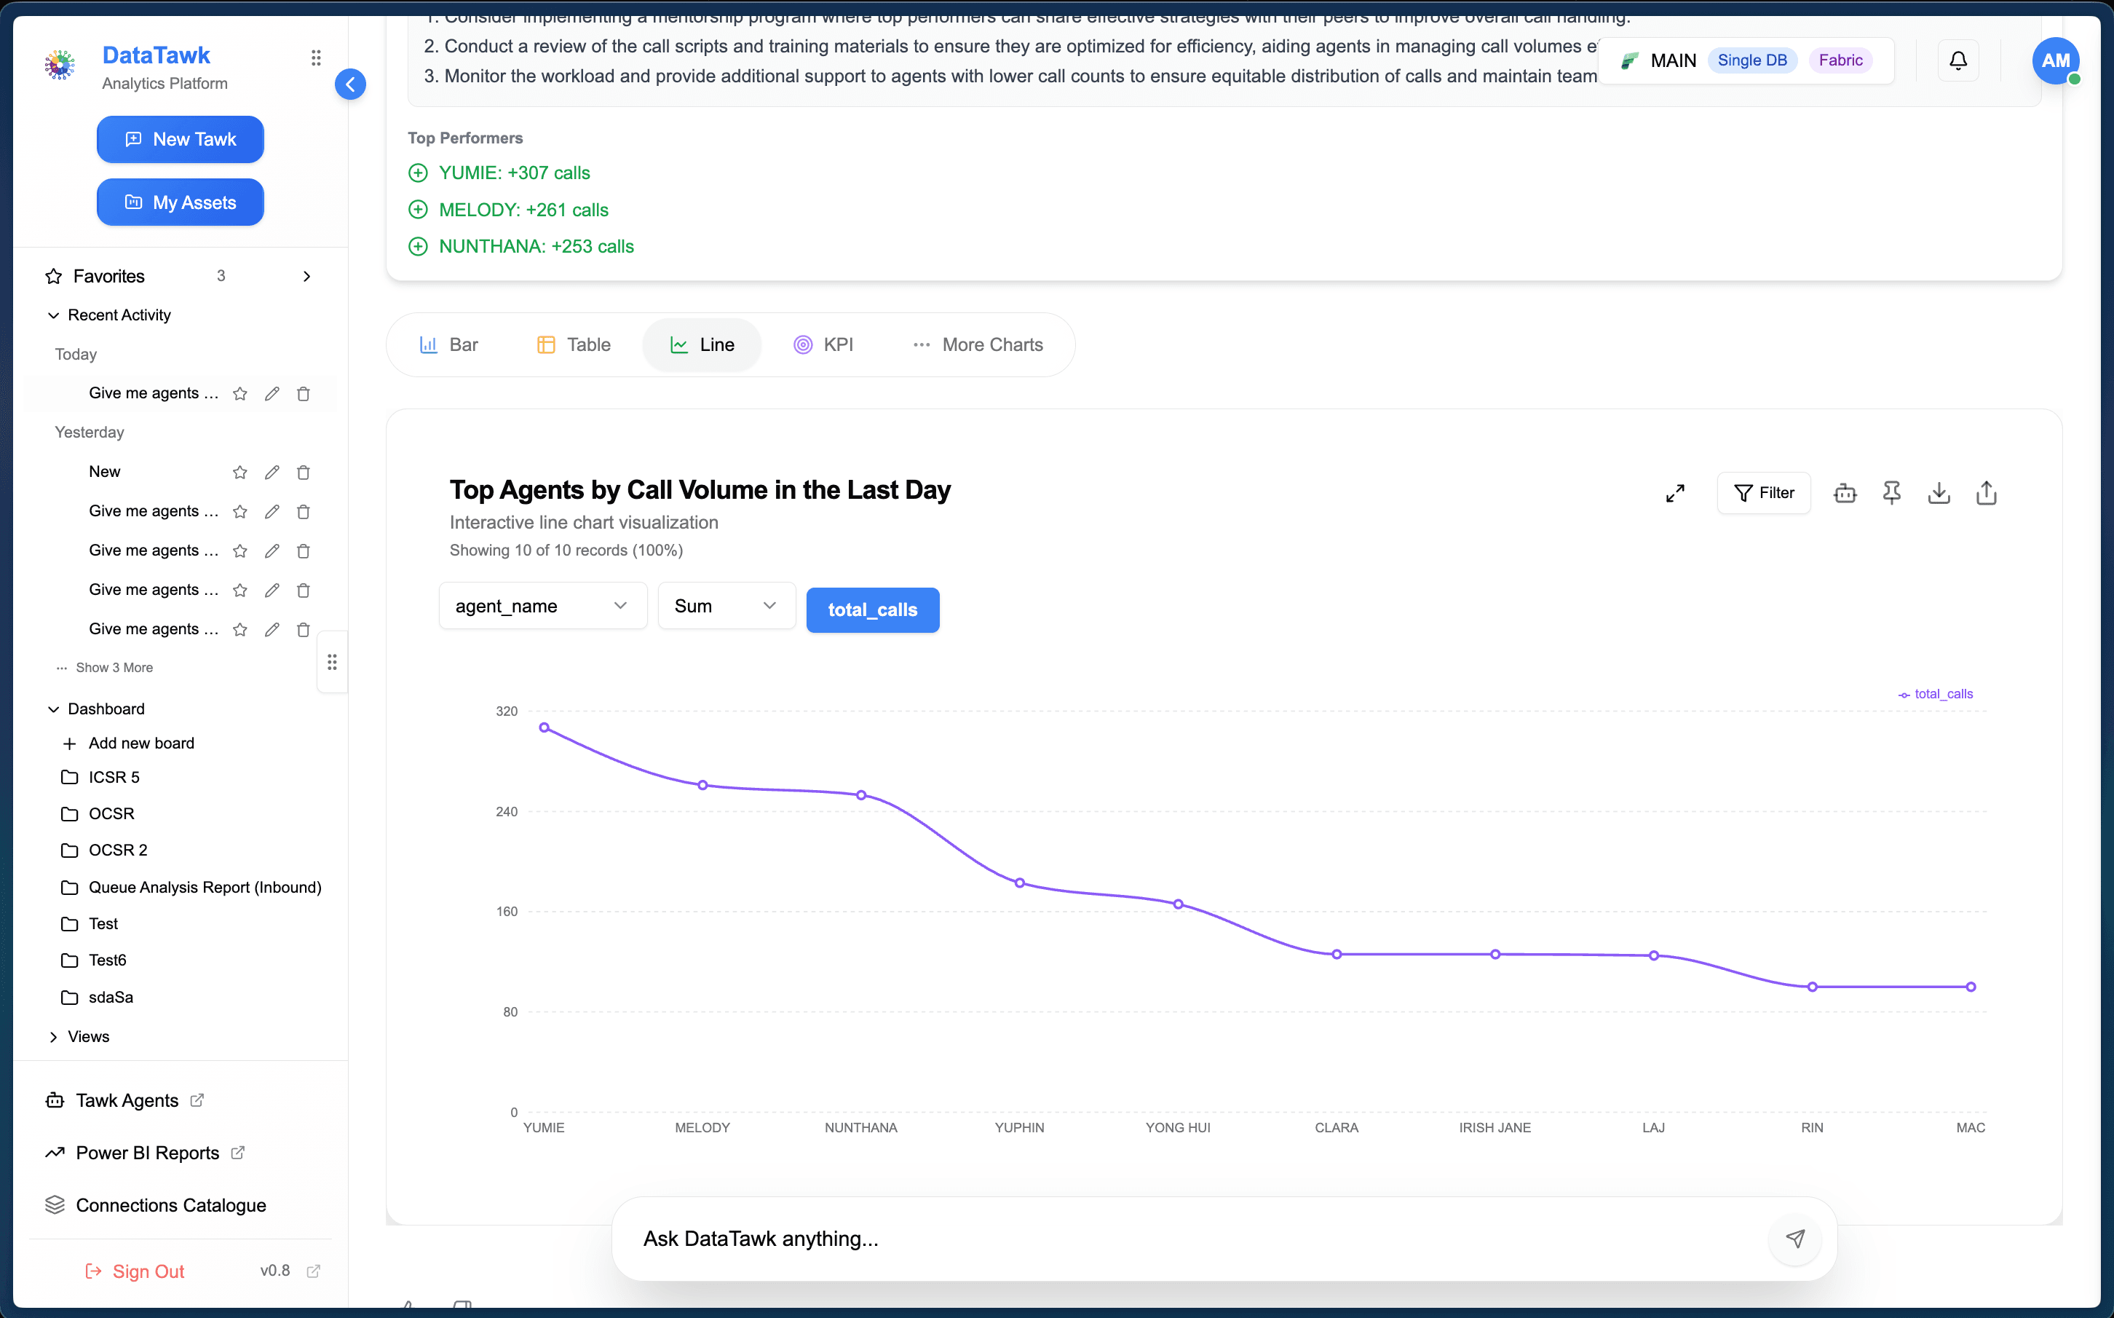Open the Sum aggregation dropdown

click(x=726, y=605)
